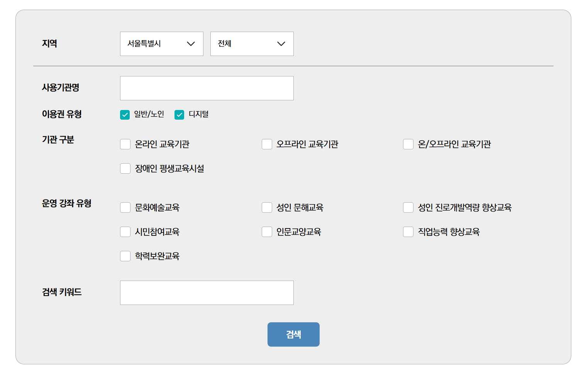Click the 사용기관명 institution name field
The width and height of the screenshot is (586, 369).
207,88
